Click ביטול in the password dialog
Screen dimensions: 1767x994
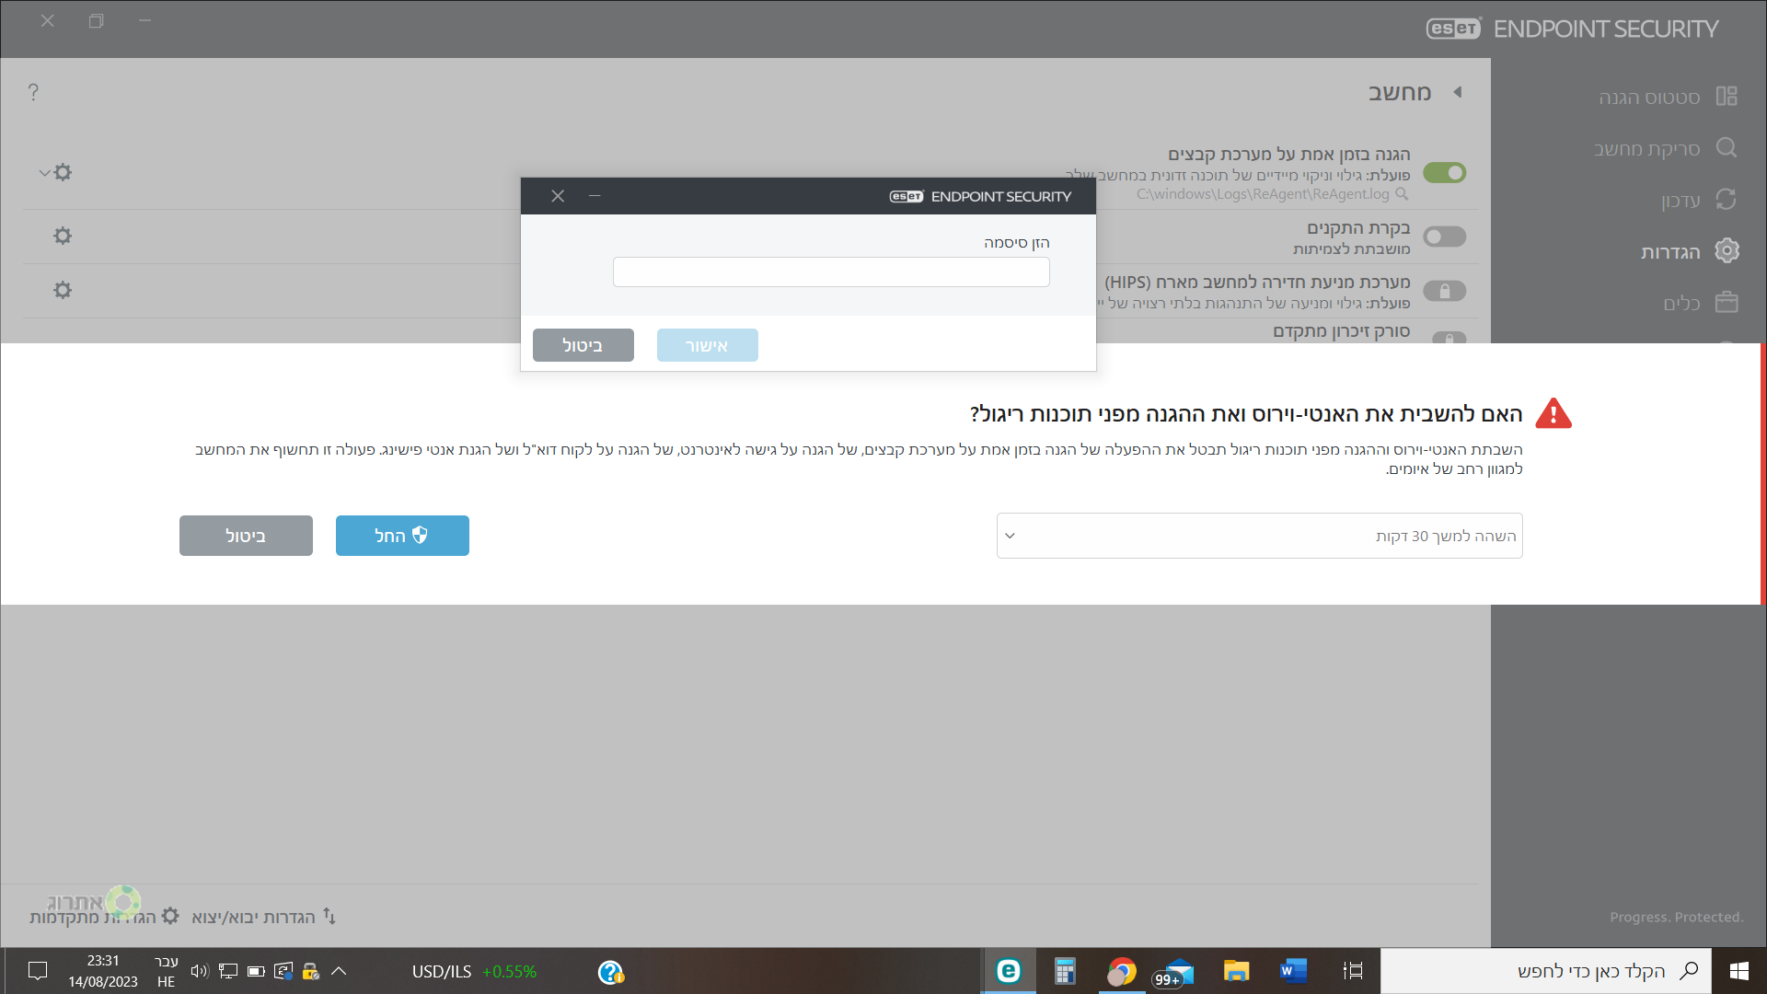(583, 345)
